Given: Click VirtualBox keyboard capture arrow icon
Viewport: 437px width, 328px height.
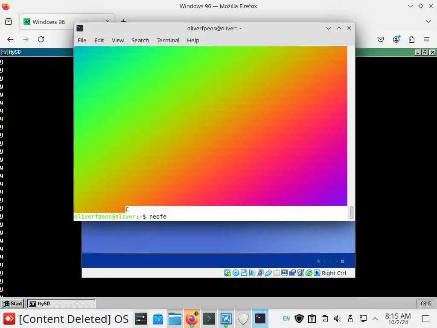Looking at the screenshot, I should coord(317,273).
